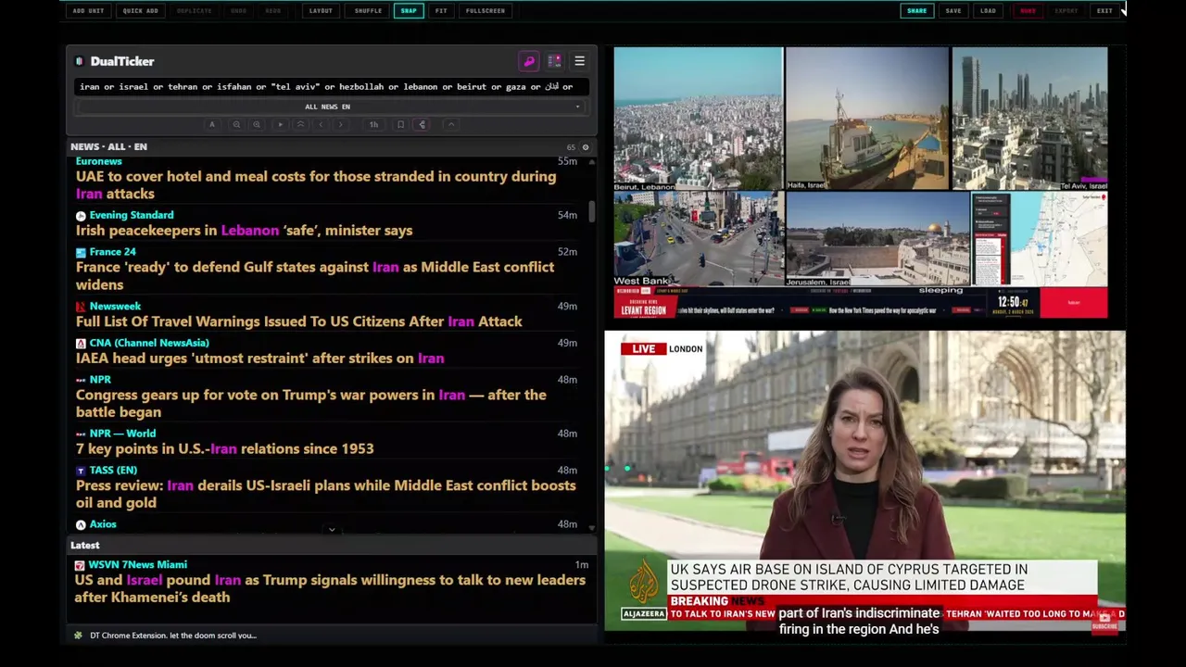Click the play auto-scroll icon

pyautogui.click(x=280, y=124)
